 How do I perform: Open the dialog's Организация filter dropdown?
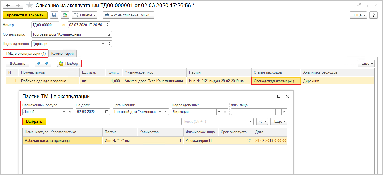tap(160, 112)
